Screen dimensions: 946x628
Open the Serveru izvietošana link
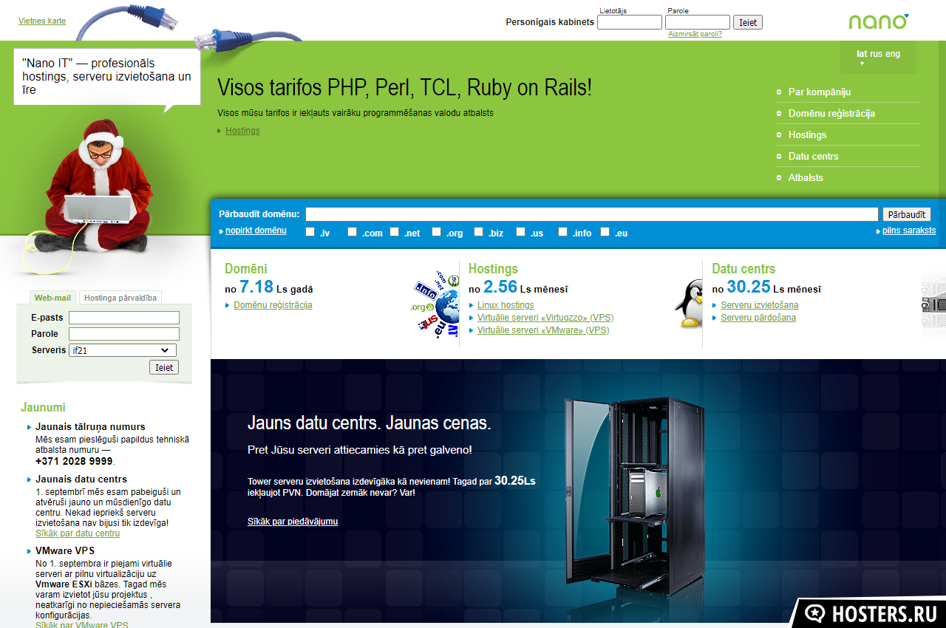point(760,305)
